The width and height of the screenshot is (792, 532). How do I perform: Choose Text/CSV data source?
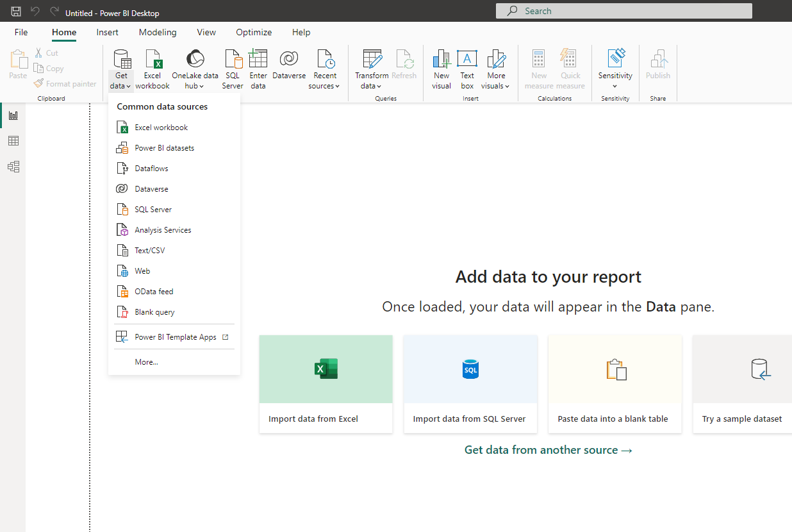tap(174, 251)
